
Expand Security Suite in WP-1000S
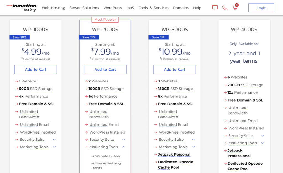pyautogui.click(x=54, y=140)
